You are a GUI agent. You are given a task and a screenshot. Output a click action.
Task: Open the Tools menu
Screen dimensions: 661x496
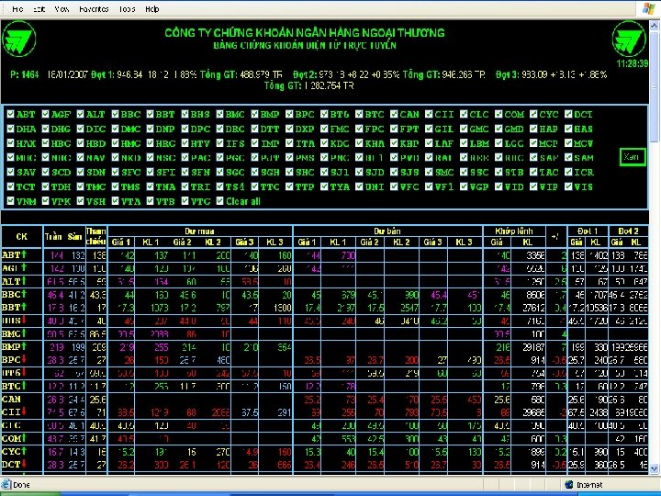coord(127,9)
